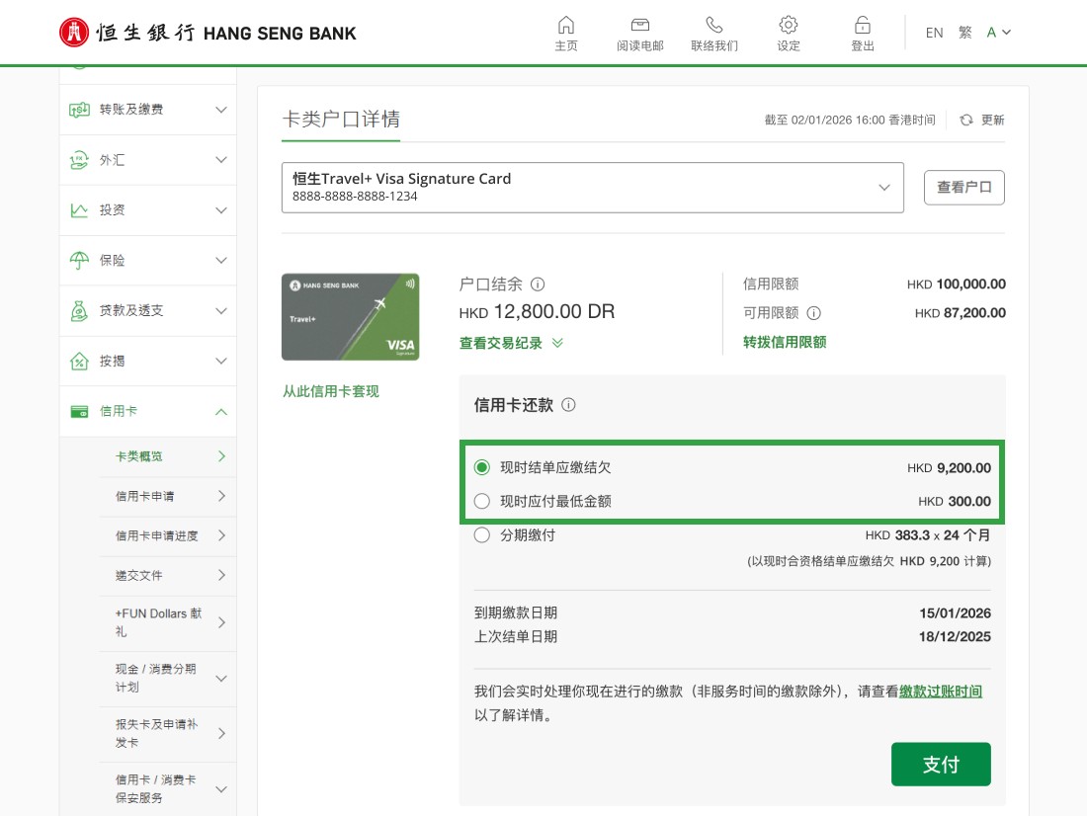Open the 主页 home icon
The width and height of the screenshot is (1087, 816).
566,32
